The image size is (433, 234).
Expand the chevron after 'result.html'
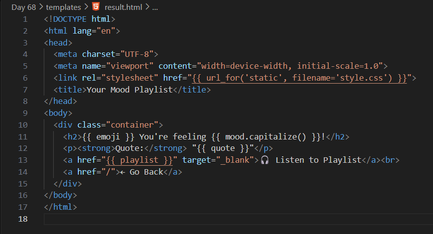tap(147, 7)
